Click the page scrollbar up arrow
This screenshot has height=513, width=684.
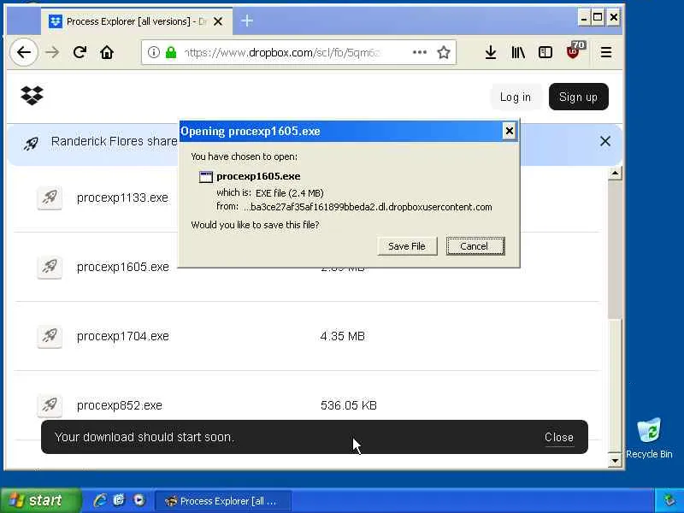point(615,174)
